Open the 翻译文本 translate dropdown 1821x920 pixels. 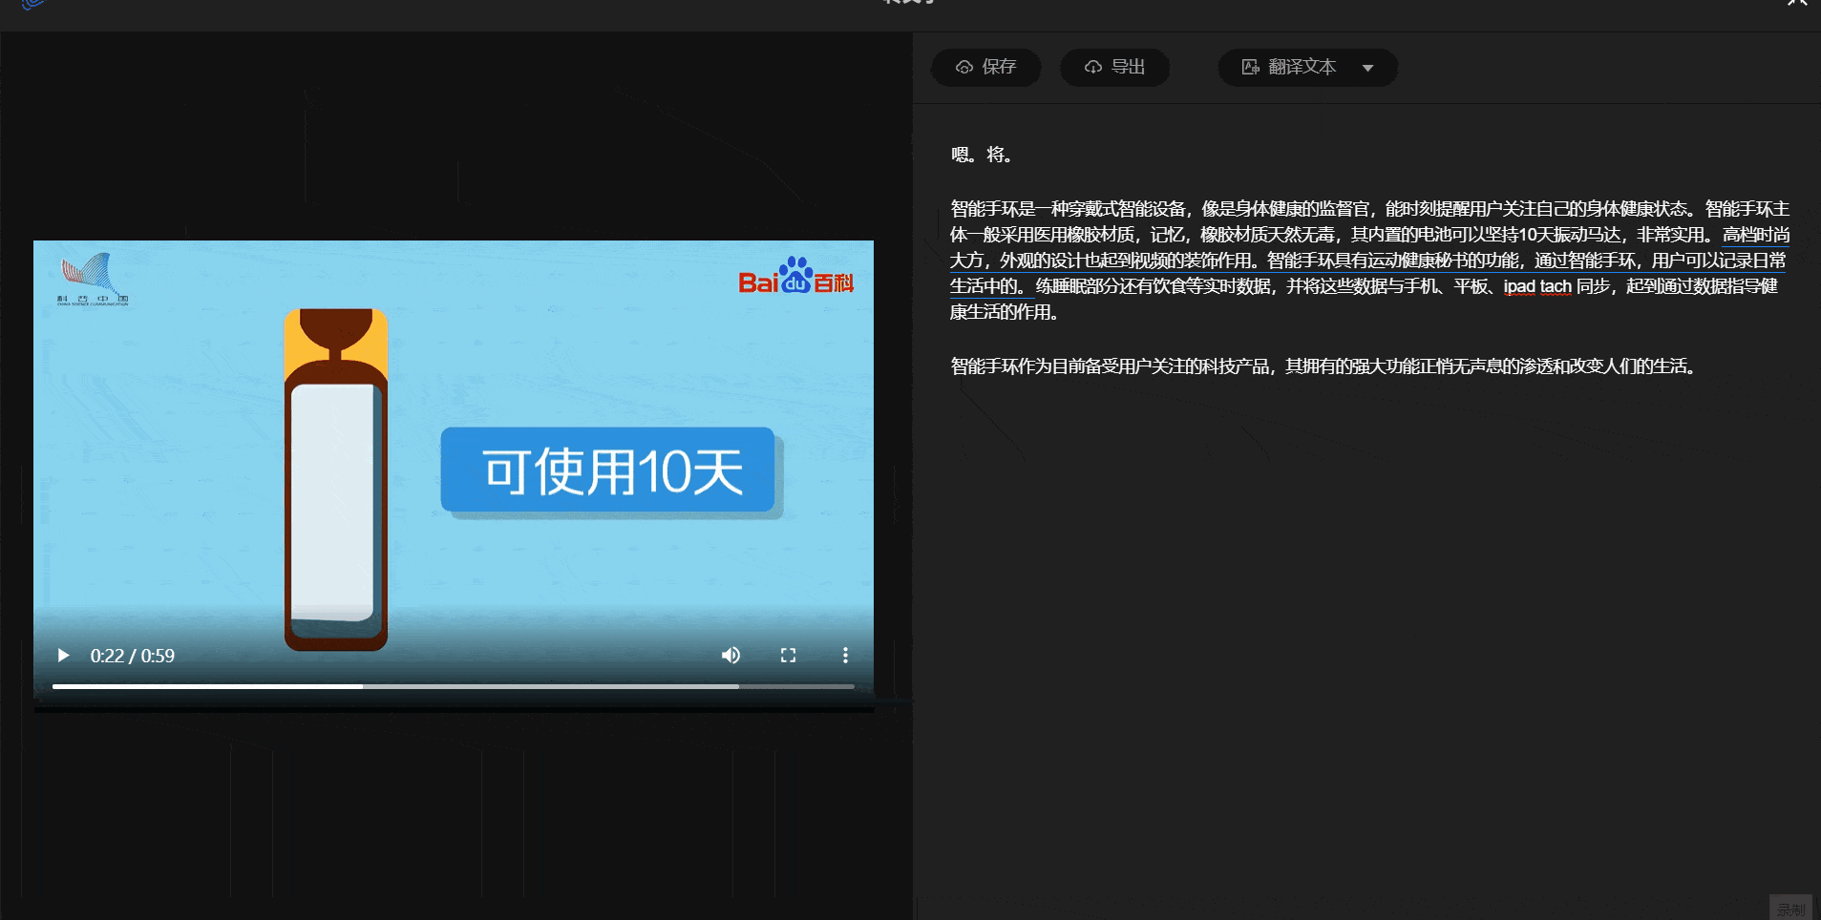[1308, 68]
